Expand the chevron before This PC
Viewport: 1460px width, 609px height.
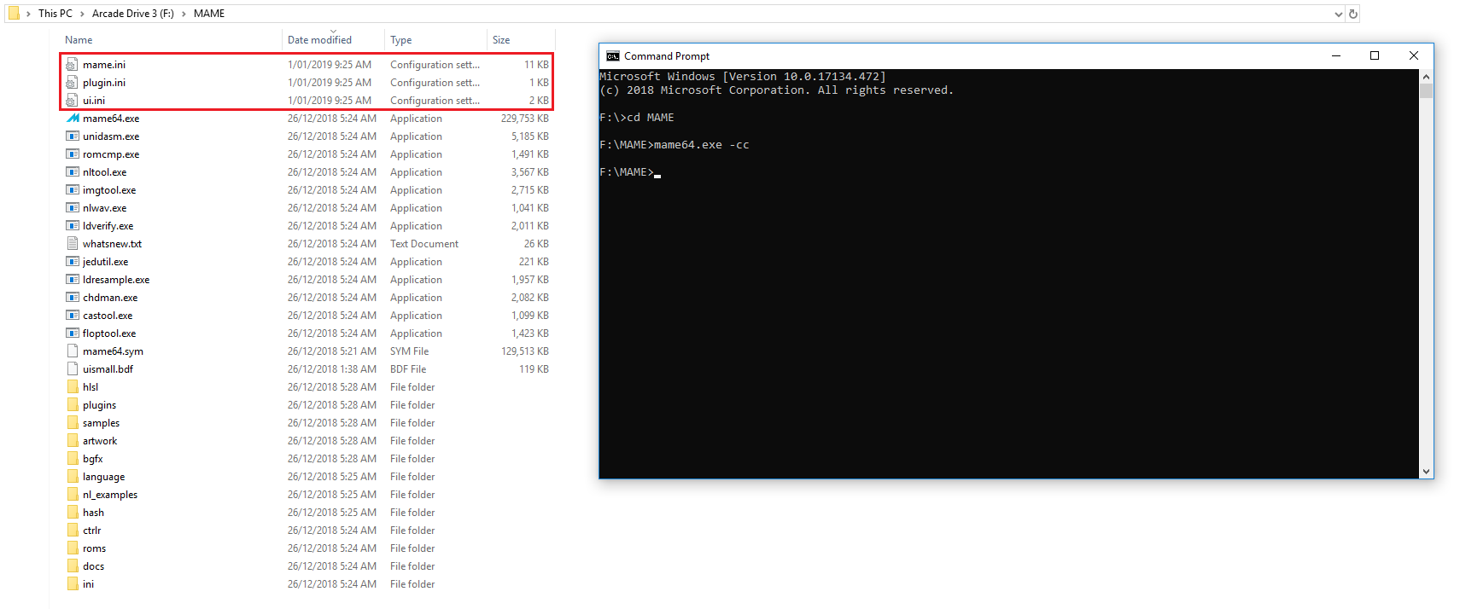tap(28, 14)
